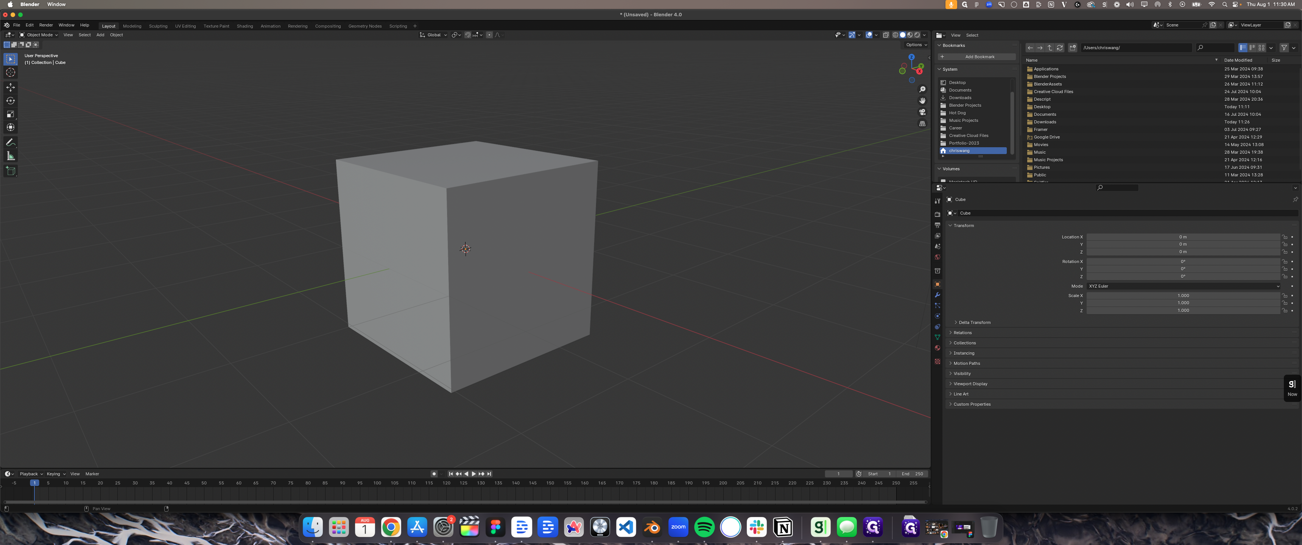Select the Annotate pencil tool
1302x545 pixels.
click(10, 143)
